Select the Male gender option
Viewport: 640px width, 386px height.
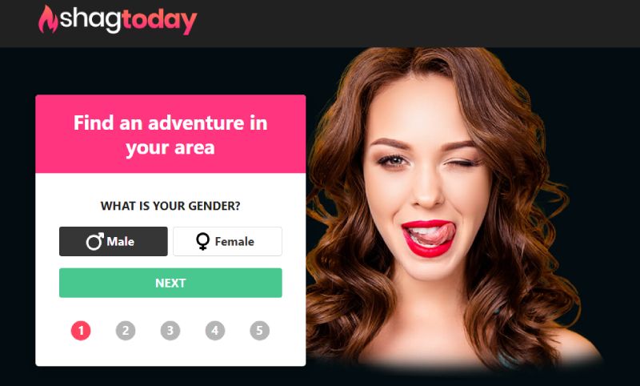[x=114, y=241]
